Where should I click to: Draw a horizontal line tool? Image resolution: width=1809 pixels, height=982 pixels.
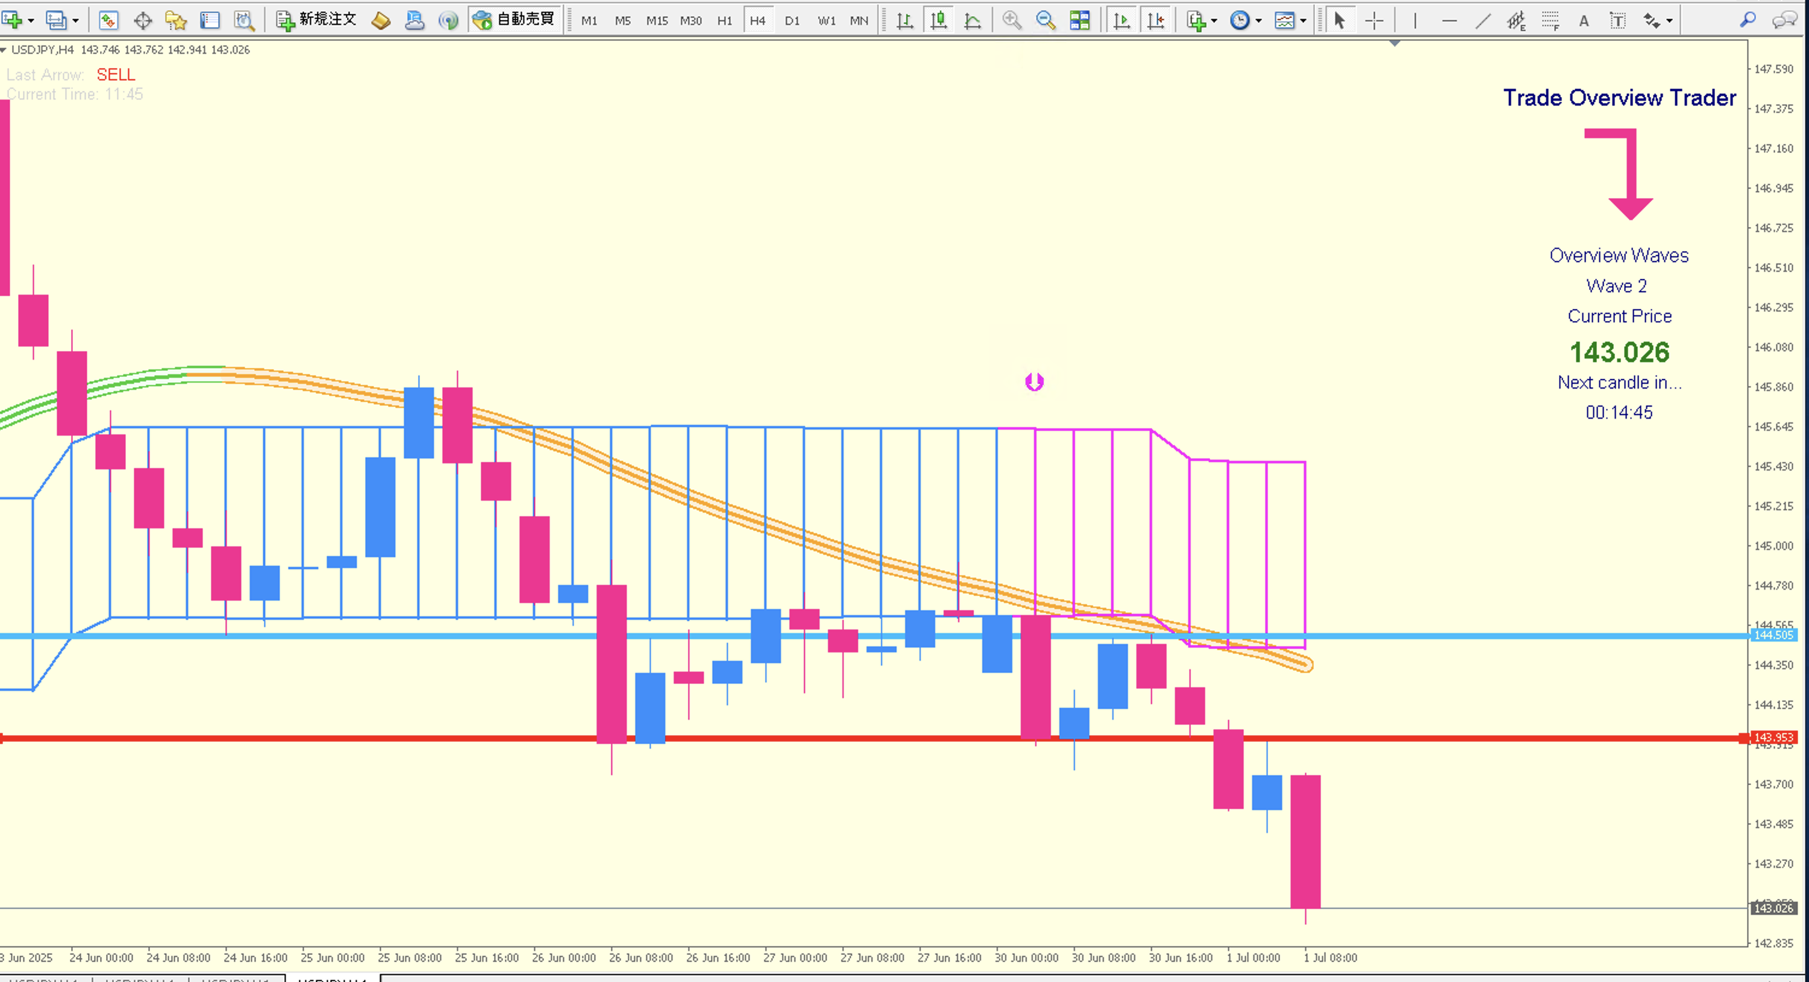(1449, 20)
